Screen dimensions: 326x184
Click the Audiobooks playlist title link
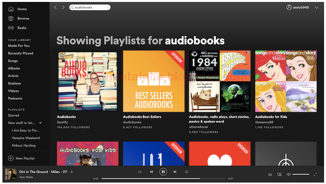point(66,117)
